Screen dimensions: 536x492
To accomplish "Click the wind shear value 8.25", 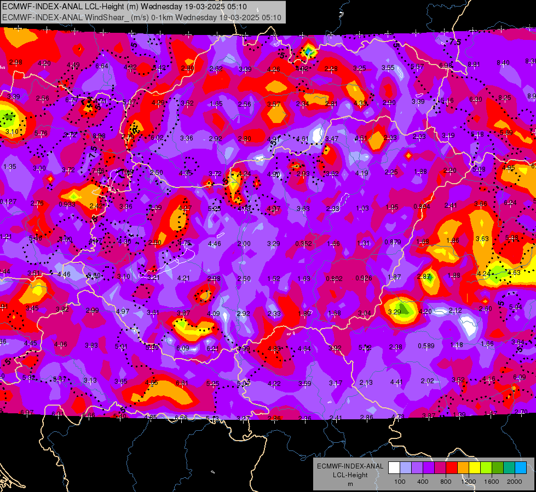I will [505, 98].
